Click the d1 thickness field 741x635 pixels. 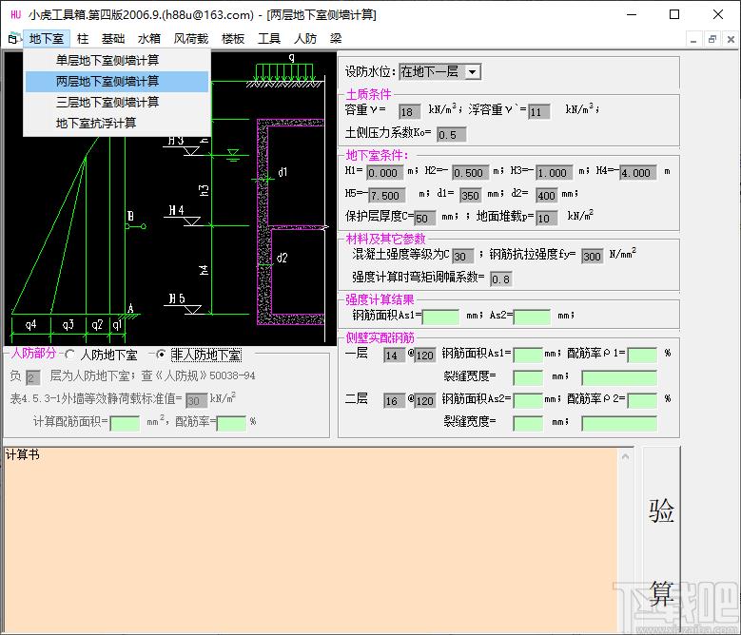(470, 196)
